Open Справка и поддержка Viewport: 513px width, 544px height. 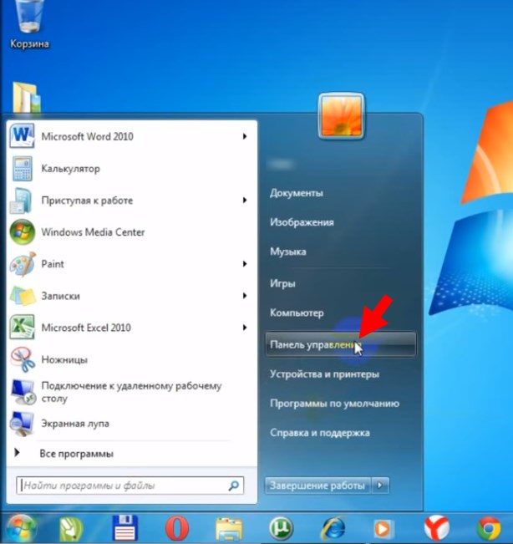pos(320,433)
